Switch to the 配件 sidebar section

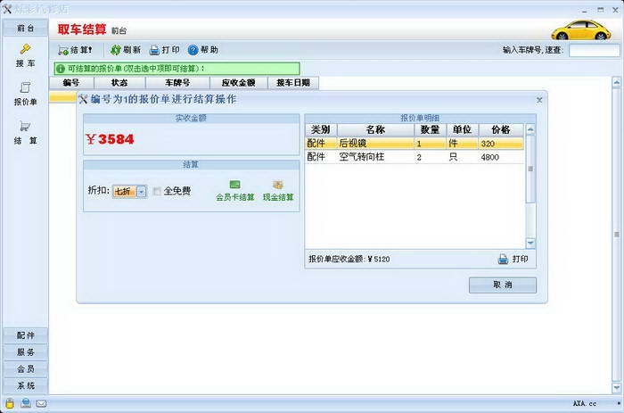26,335
